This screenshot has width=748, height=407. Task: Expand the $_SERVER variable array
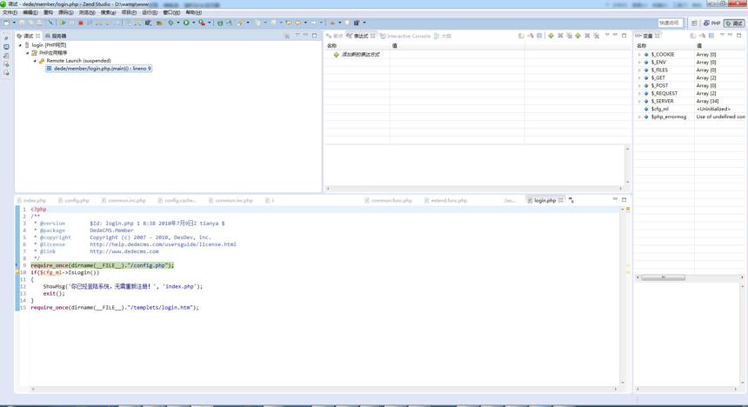(639, 101)
